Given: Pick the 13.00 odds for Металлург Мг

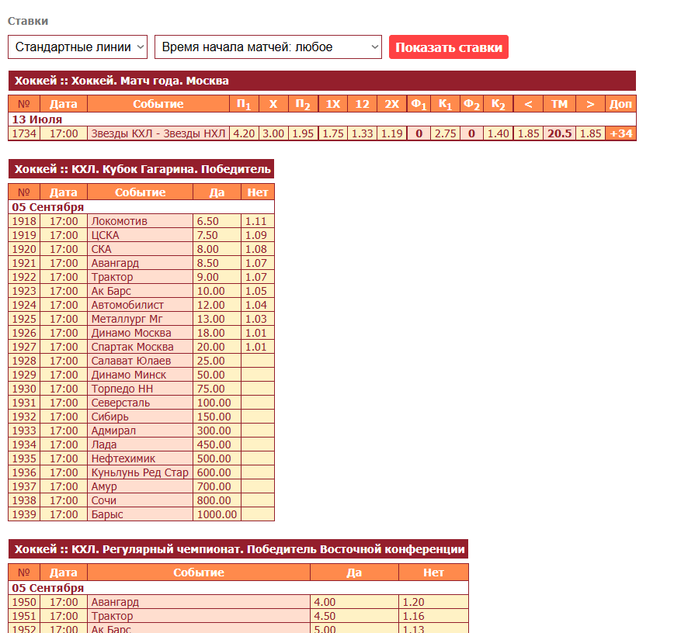Looking at the screenshot, I should (217, 319).
